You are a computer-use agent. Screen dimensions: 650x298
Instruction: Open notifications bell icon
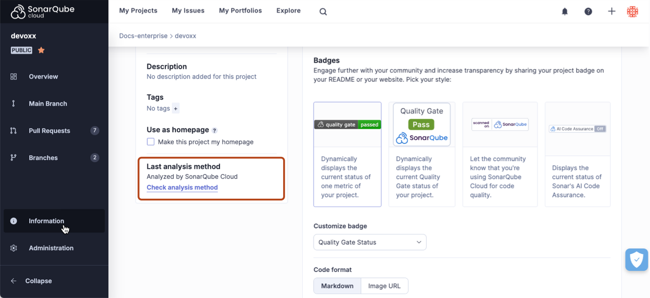565,12
